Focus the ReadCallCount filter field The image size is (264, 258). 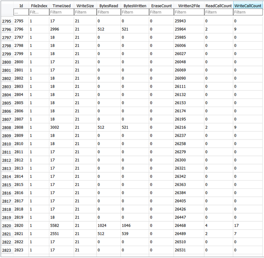point(219,12)
